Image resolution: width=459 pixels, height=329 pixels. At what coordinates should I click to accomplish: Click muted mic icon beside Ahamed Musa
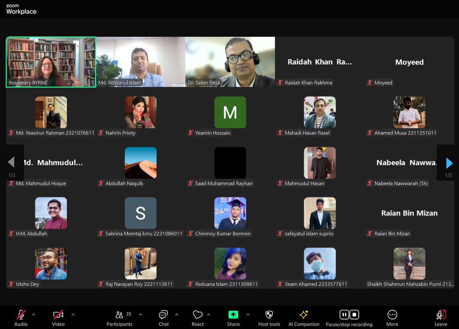click(370, 133)
